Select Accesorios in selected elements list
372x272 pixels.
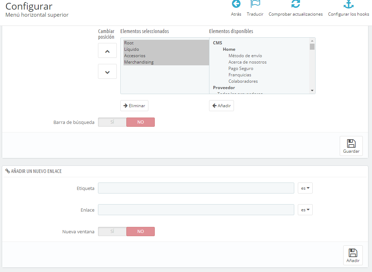[x=166, y=56]
